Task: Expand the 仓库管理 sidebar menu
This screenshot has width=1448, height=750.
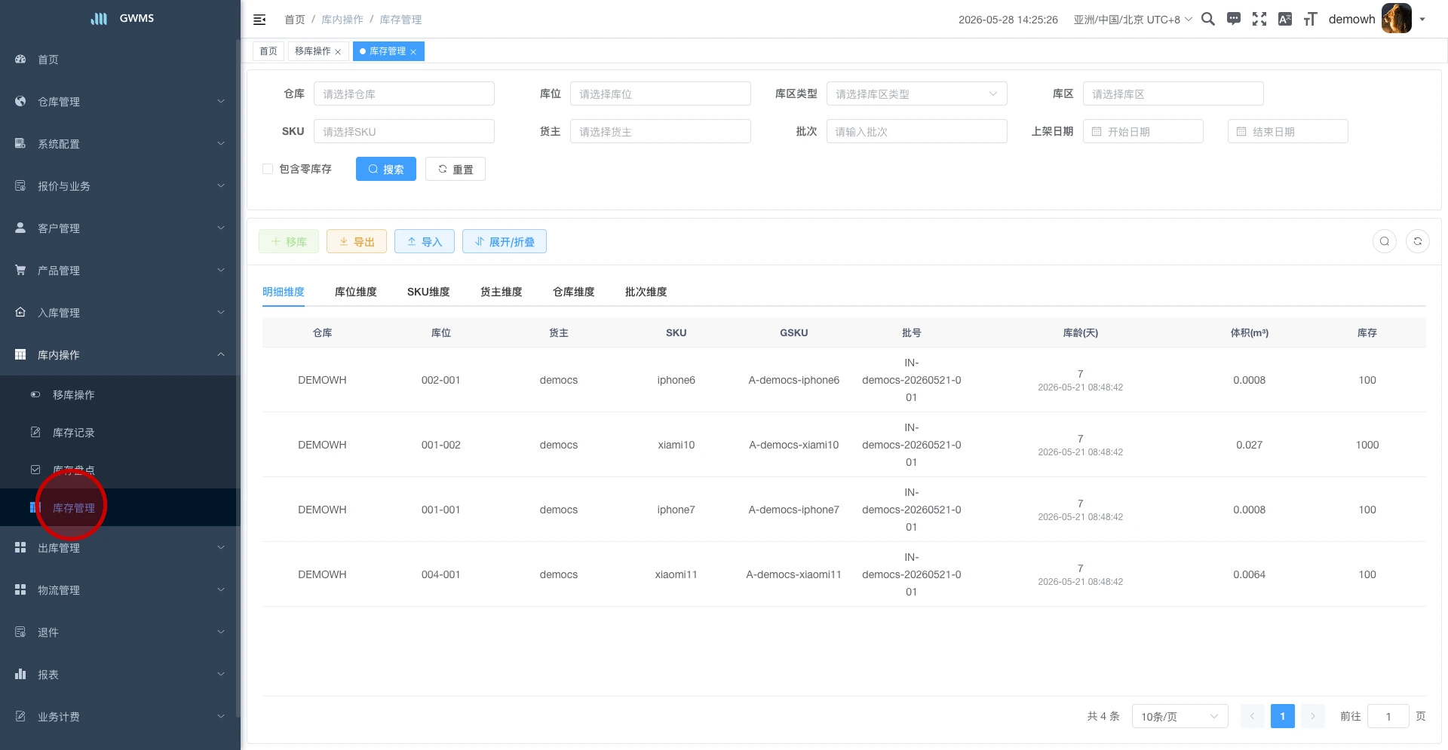Action: pos(121,102)
